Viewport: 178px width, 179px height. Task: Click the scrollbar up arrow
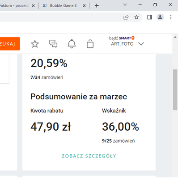[x=175, y=37]
